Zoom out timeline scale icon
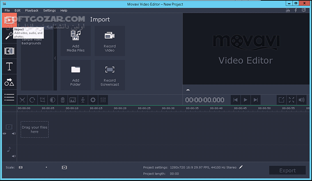This screenshot has height=181, width=312. [21, 167]
